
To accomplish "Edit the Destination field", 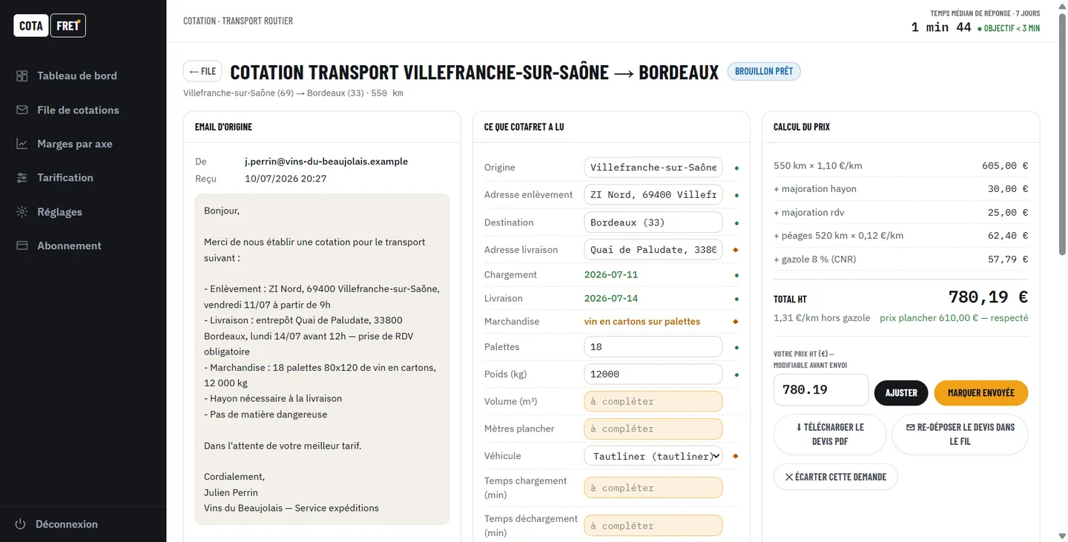I will click(653, 222).
